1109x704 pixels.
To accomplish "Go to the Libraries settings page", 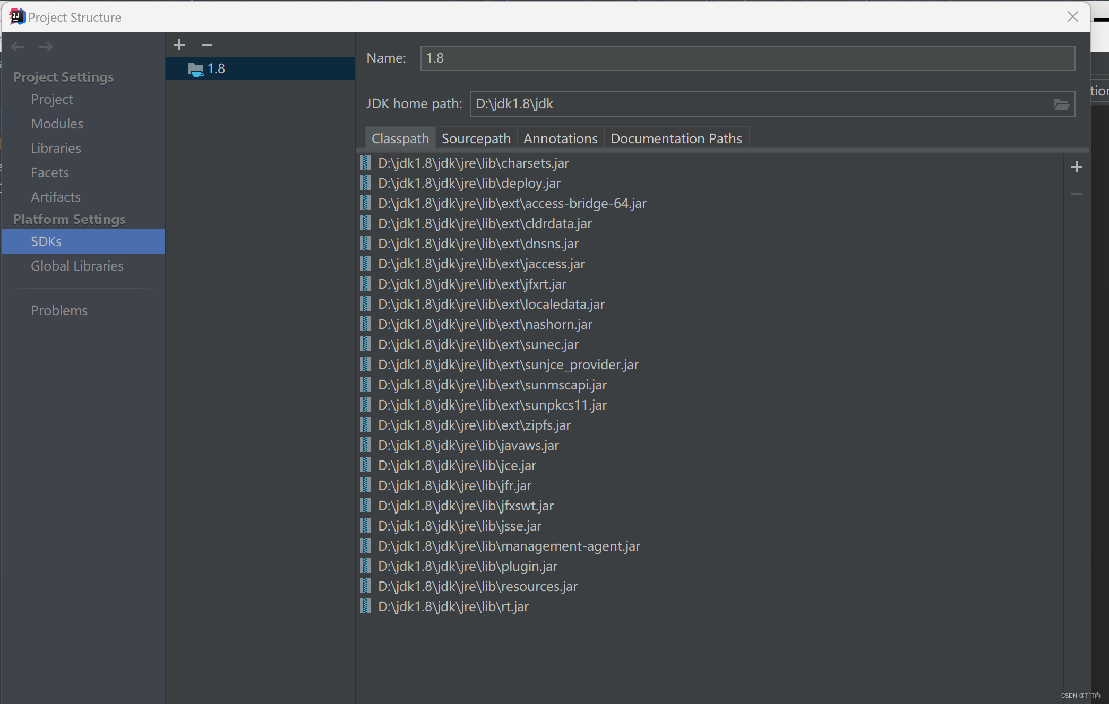I will pyautogui.click(x=56, y=148).
